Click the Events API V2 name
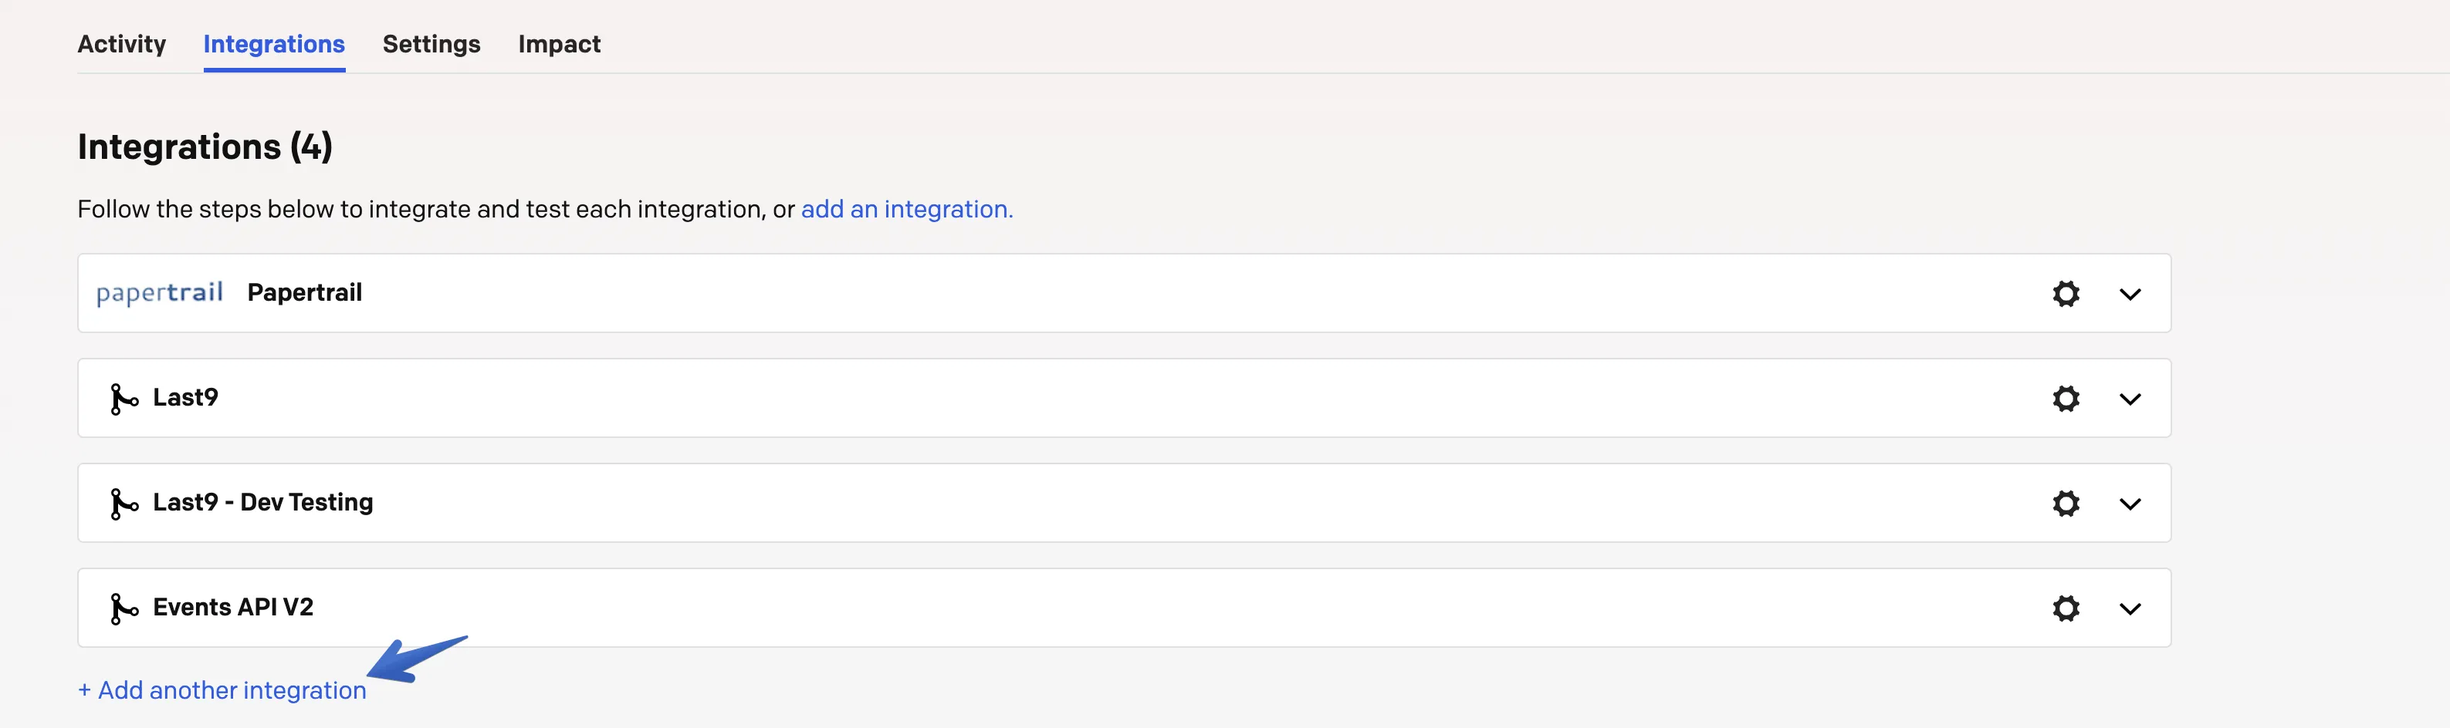This screenshot has width=2450, height=728. coord(233,607)
